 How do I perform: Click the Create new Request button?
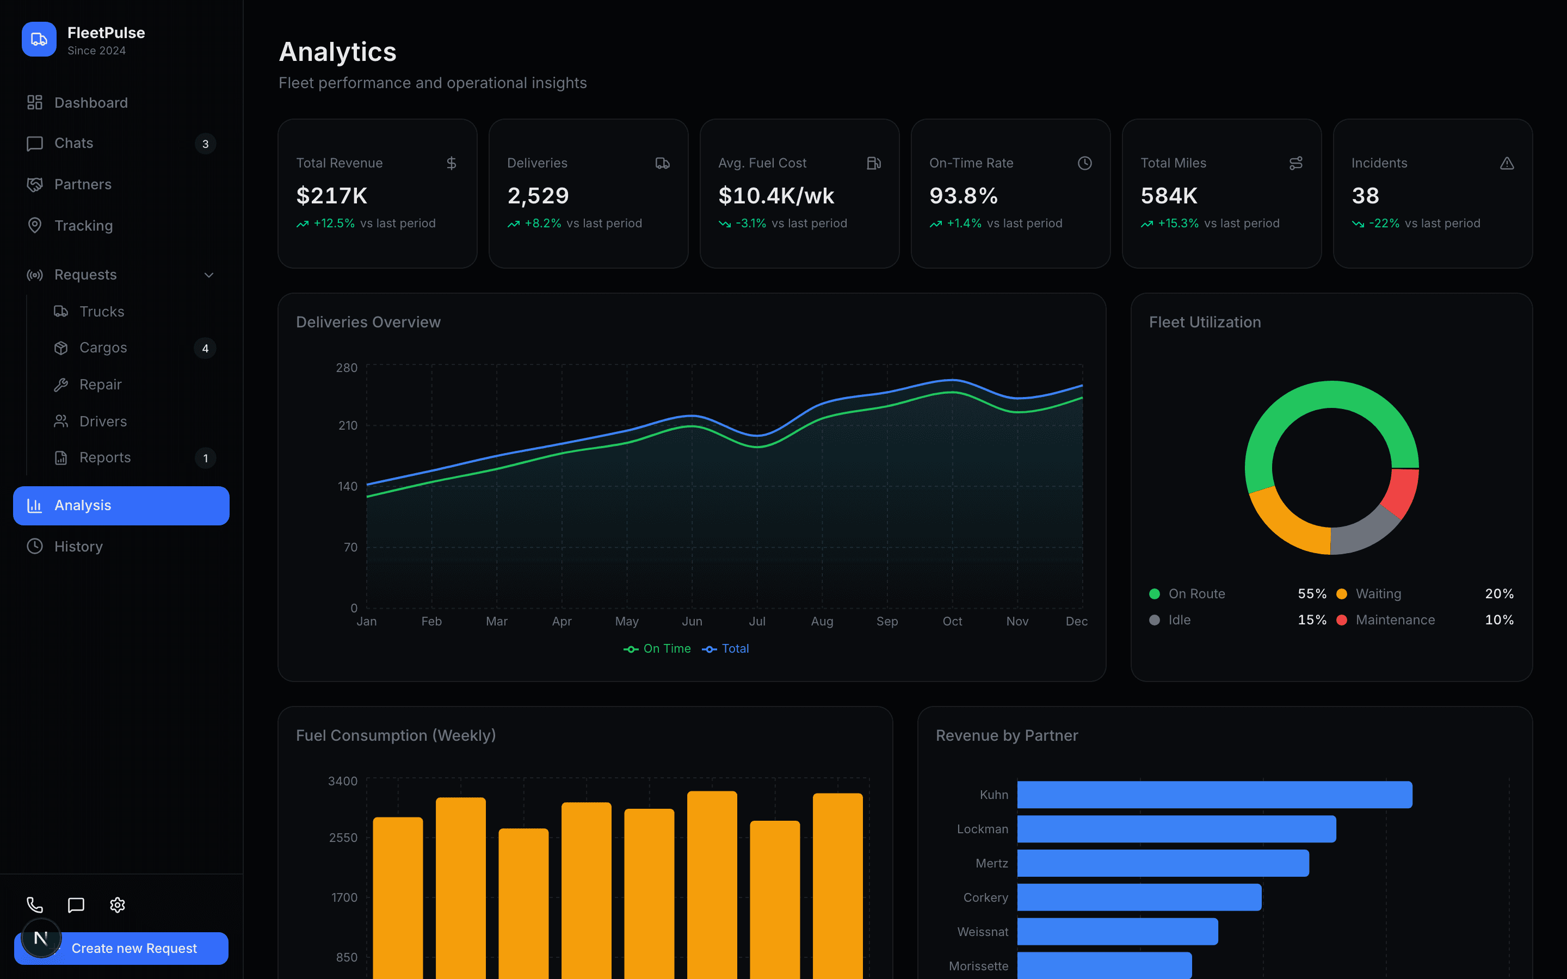(121, 948)
